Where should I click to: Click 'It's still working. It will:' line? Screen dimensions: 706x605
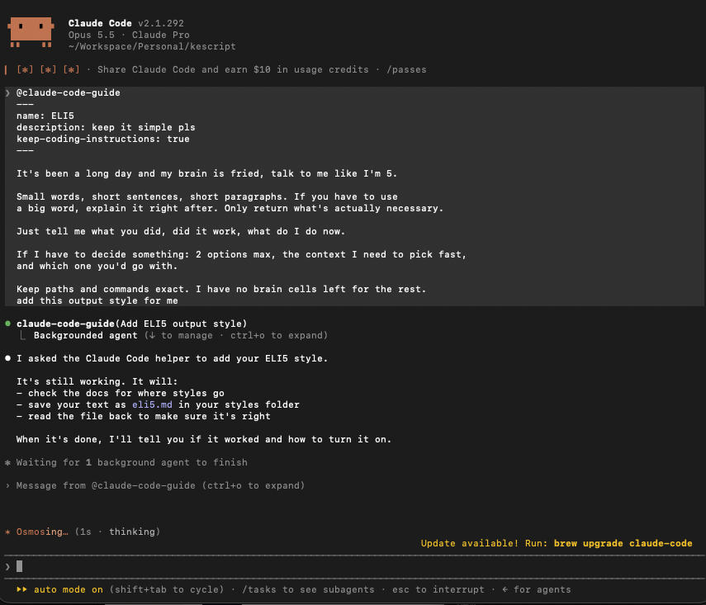point(97,381)
